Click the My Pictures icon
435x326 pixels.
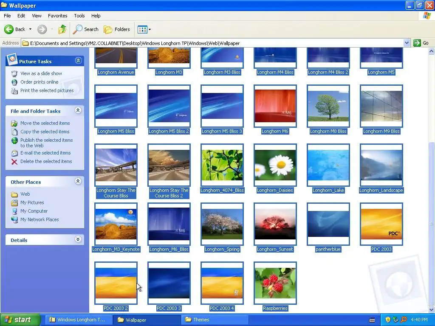[x=14, y=202]
